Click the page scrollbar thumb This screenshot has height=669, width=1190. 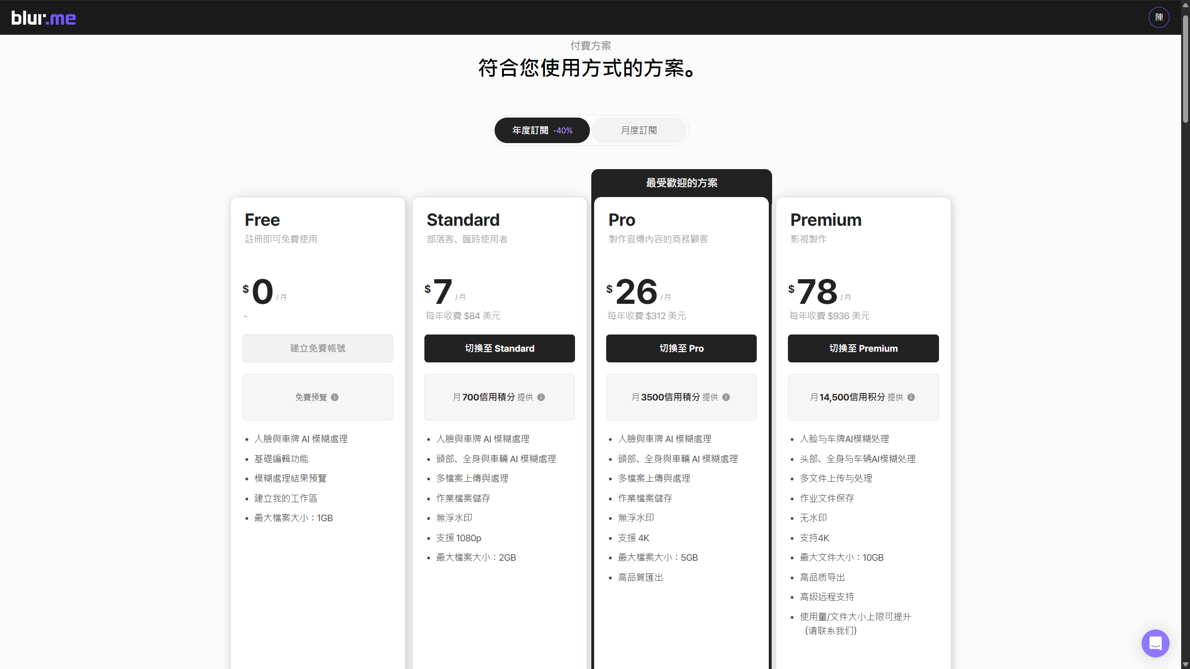coord(1185,70)
